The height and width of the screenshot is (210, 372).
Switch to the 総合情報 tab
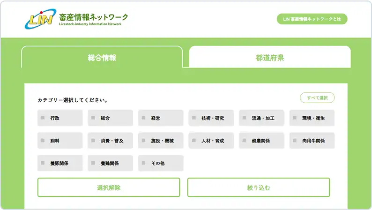102,58
